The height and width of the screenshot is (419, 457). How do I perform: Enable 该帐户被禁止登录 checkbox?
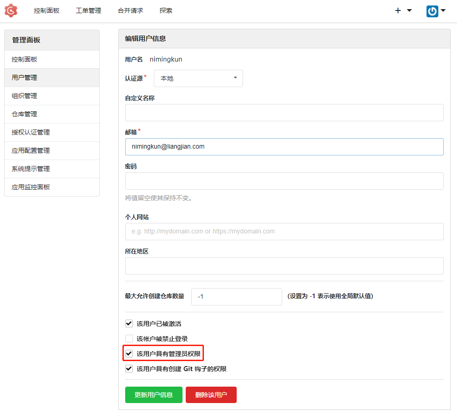[x=129, y=339]
